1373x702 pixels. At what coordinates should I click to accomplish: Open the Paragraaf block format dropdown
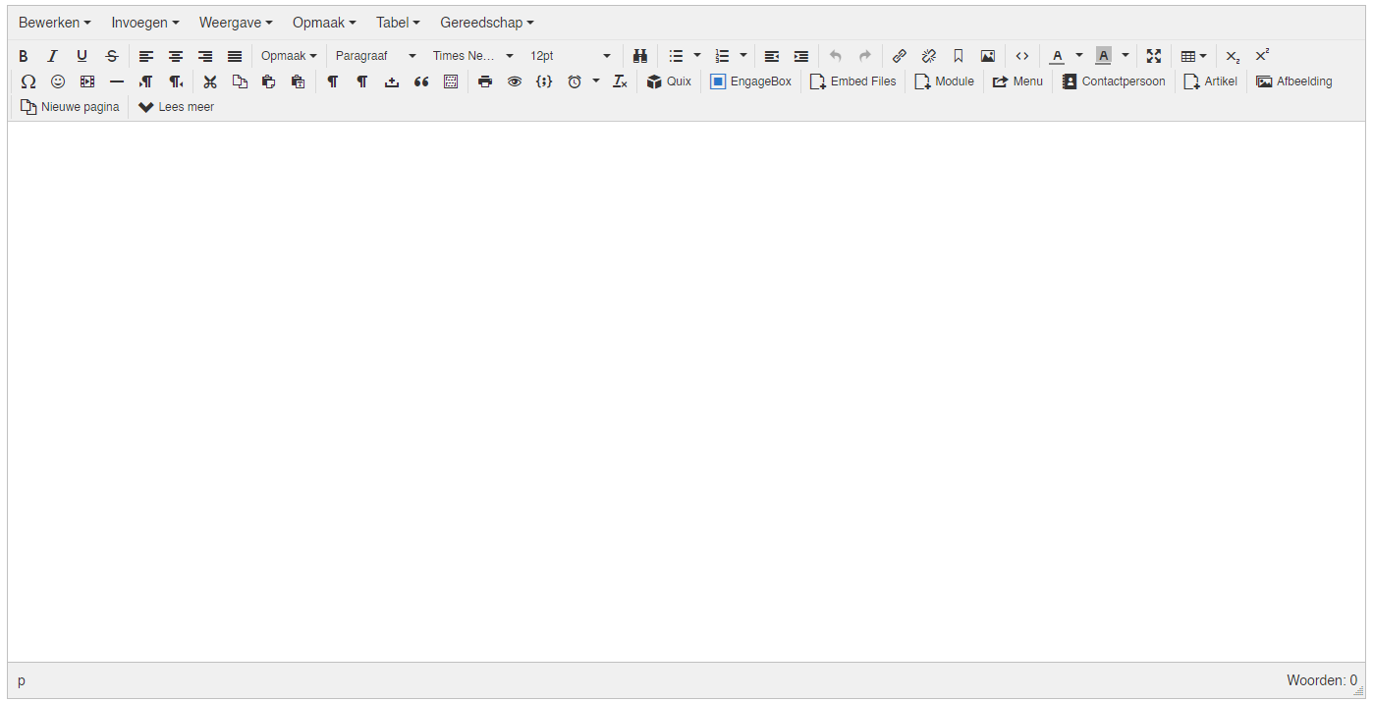pos(376,56)
